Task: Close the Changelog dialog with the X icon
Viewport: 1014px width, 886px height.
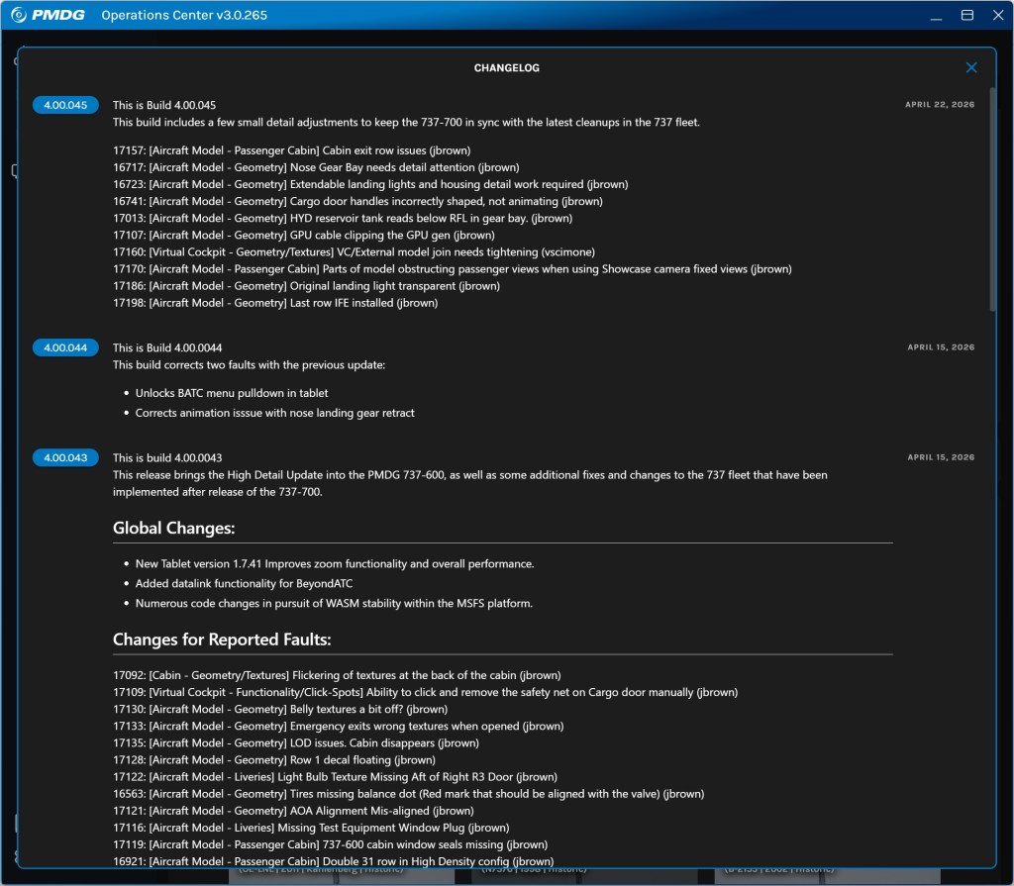Action: coord(970,68)
